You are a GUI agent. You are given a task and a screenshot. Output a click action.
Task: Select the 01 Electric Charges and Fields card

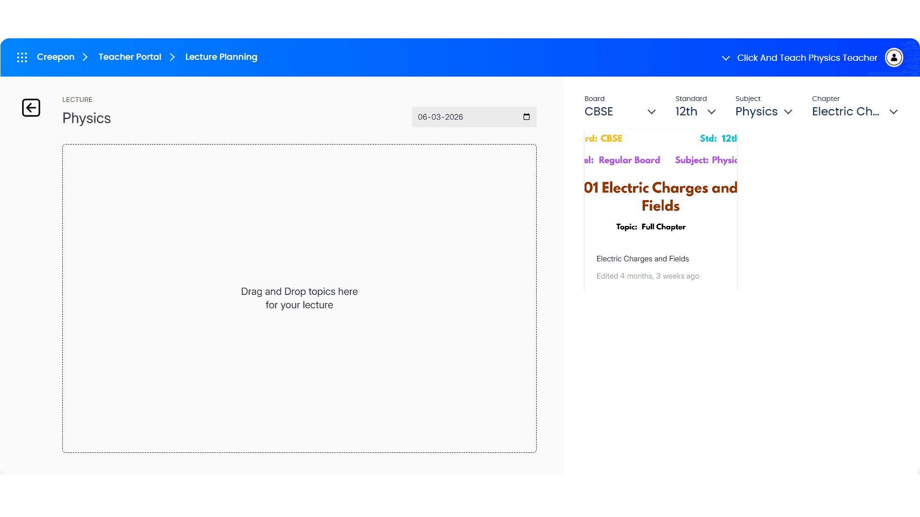point(660,196)
